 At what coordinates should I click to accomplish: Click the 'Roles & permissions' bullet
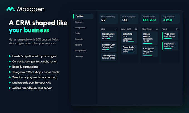click(25, 67)
